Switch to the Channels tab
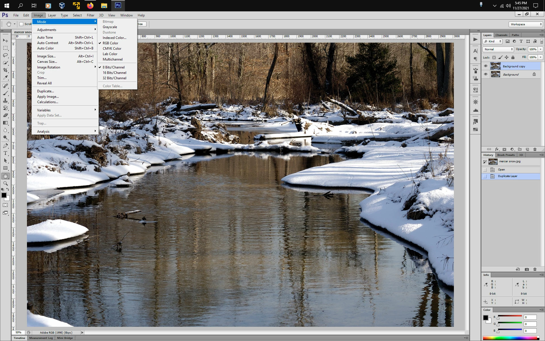Image resolution: width=545 pixels, height=341 pixels. coord(501,35)
